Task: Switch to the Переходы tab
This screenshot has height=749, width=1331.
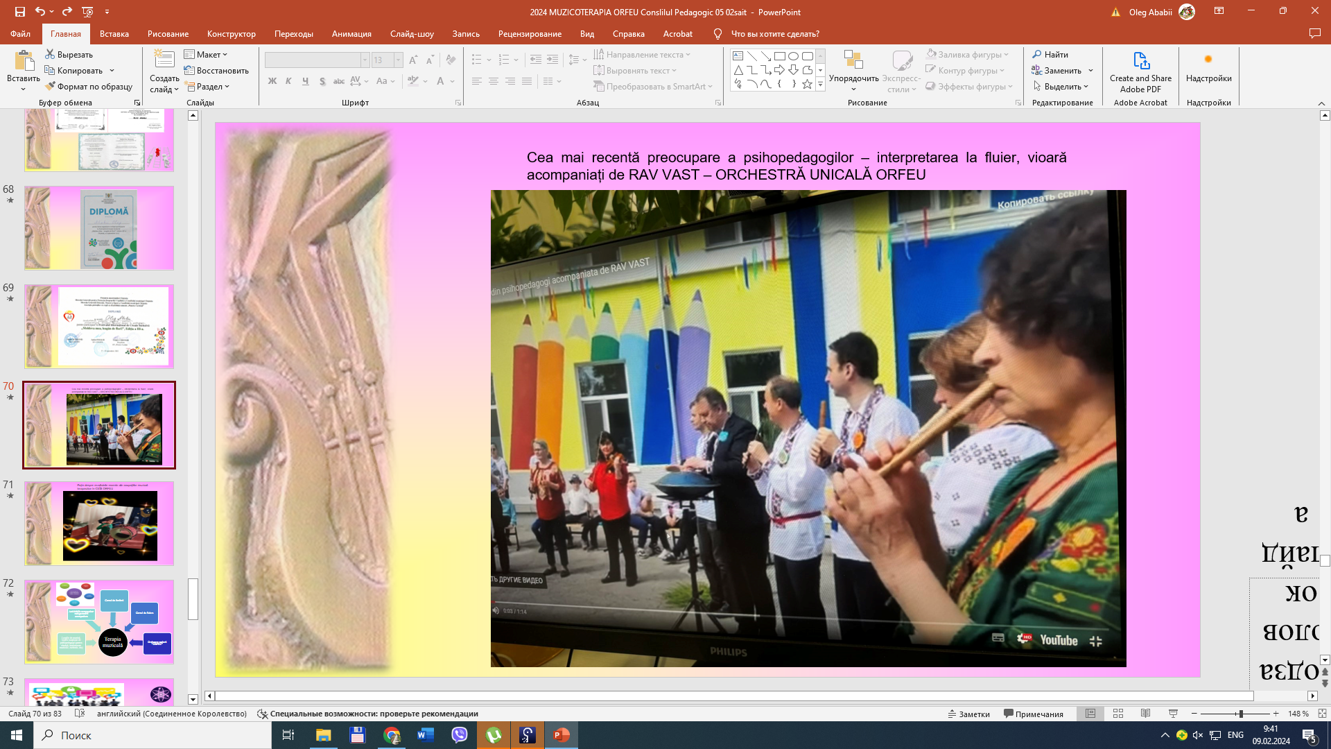Action: [x=294, y=33]
